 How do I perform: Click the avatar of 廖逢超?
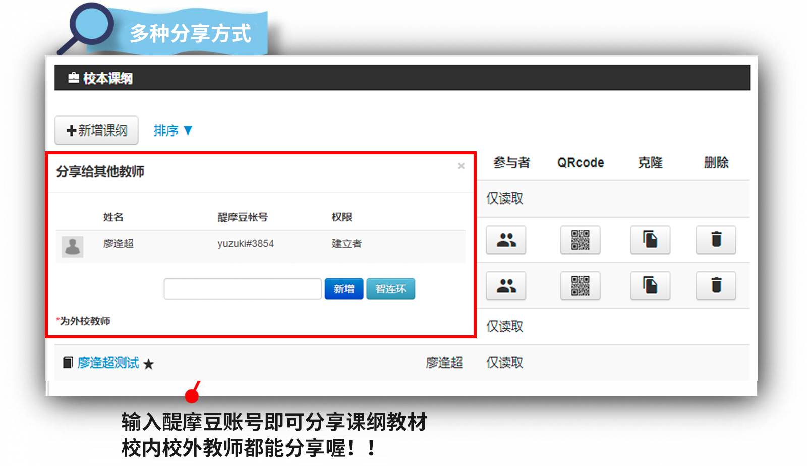[x=73, y=247]
